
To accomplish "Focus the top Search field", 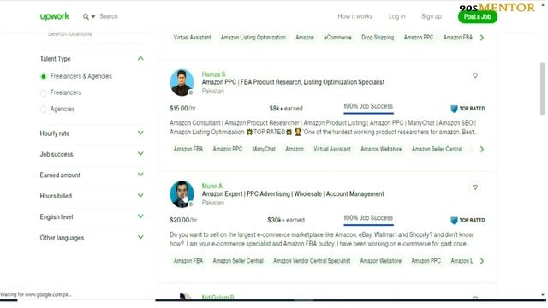I will (109, 16).
